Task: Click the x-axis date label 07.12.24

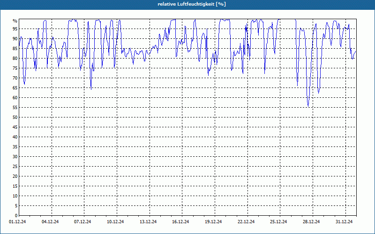Action: [82, 222]
